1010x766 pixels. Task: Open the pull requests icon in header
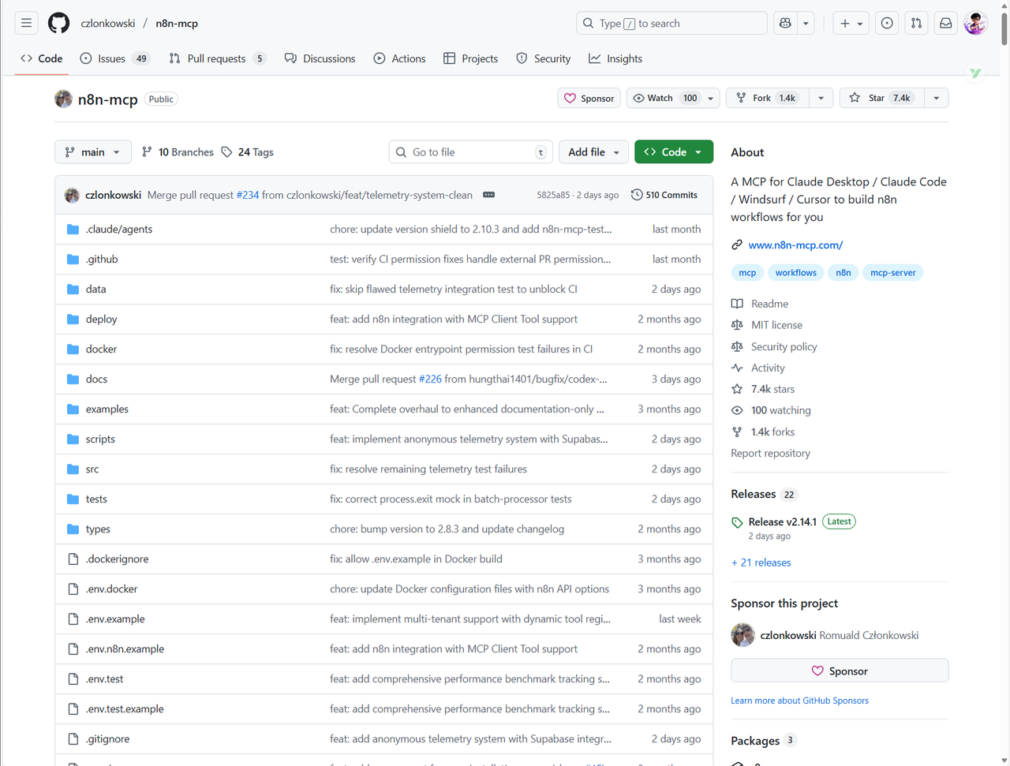pos(916,23)
